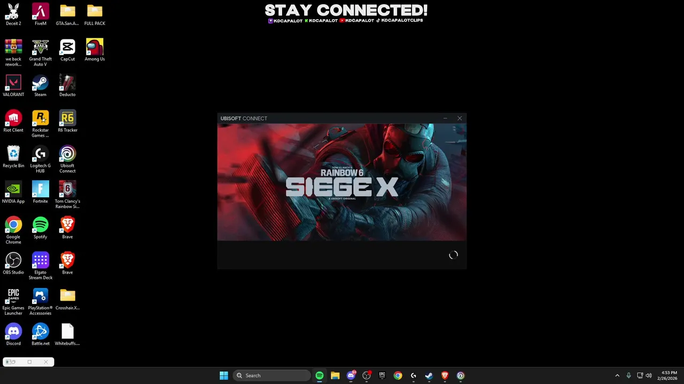Launch FiveM from the desktop
The width and height of the screenshot is (684, 384).
click(x=41, y=14)
